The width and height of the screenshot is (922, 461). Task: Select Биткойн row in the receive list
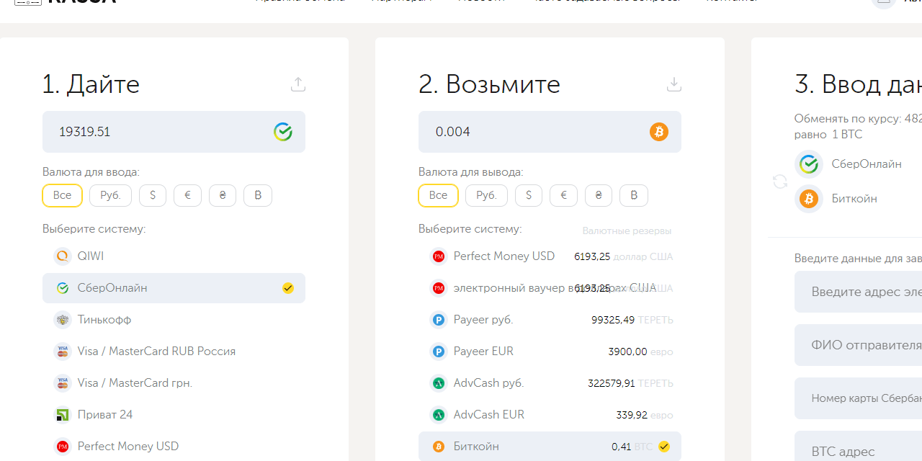point(549,447)
